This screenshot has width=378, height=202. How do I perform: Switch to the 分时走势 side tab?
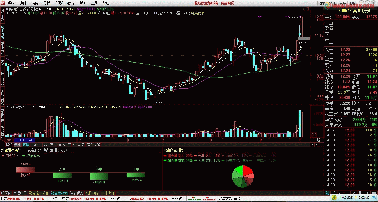click(2, 15)
